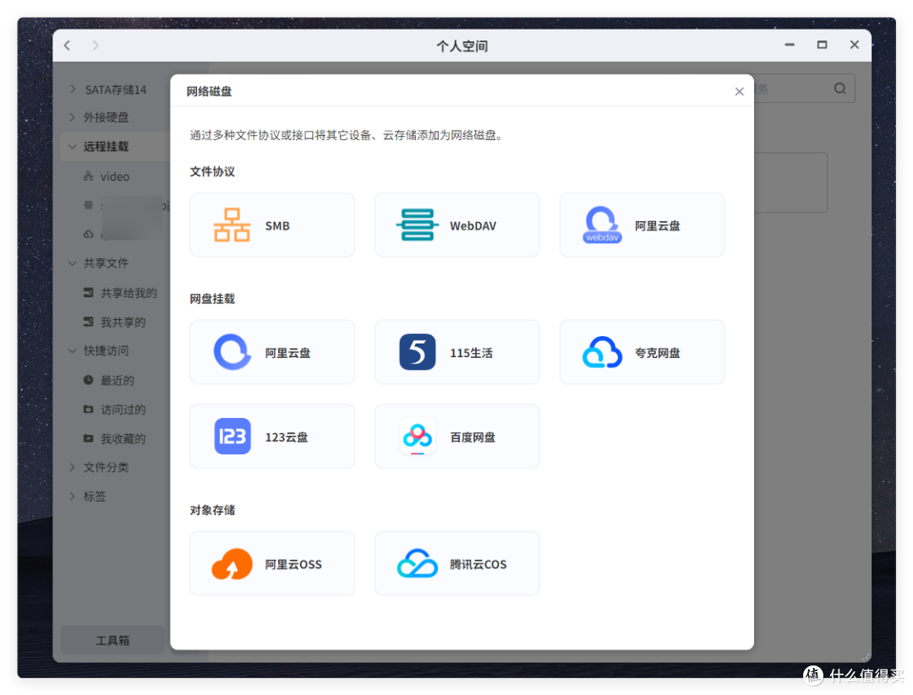Collapse the 快捷访问 section
Screen dimensions: 913x695
tap(72, 350)
